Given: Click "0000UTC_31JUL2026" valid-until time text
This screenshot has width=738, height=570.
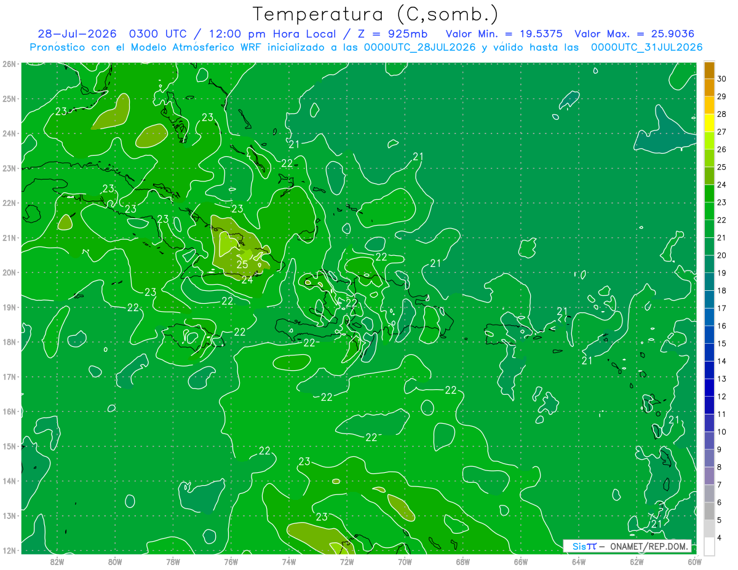Looking at the screenshot, I should click(x=646, y=47).
